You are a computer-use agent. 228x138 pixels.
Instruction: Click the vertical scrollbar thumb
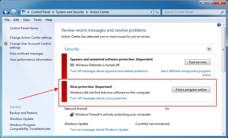tap(223, 50)
